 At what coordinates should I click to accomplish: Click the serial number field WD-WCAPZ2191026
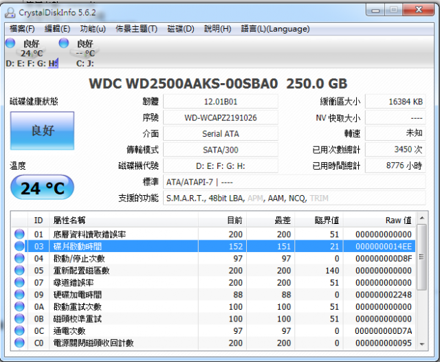click(x=221, y=117)
